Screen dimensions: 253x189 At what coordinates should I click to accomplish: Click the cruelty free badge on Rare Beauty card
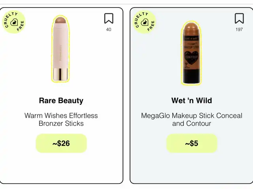click(x=14, y=22)
